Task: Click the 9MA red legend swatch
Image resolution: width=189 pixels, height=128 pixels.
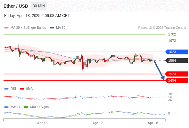Action: 22,89
